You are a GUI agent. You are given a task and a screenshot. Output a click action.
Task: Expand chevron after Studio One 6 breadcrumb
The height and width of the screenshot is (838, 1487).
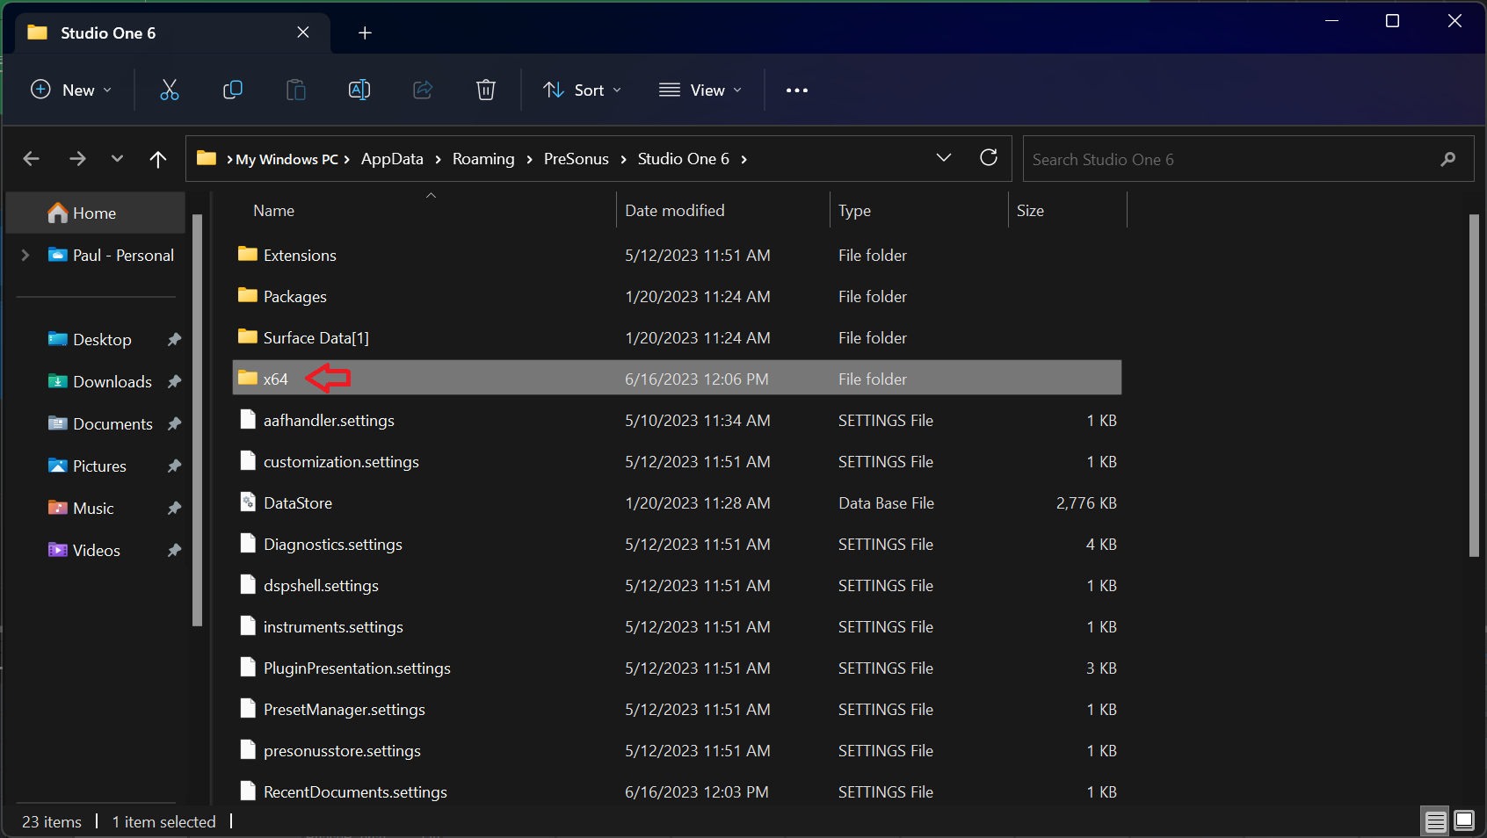tap(743, 159)
